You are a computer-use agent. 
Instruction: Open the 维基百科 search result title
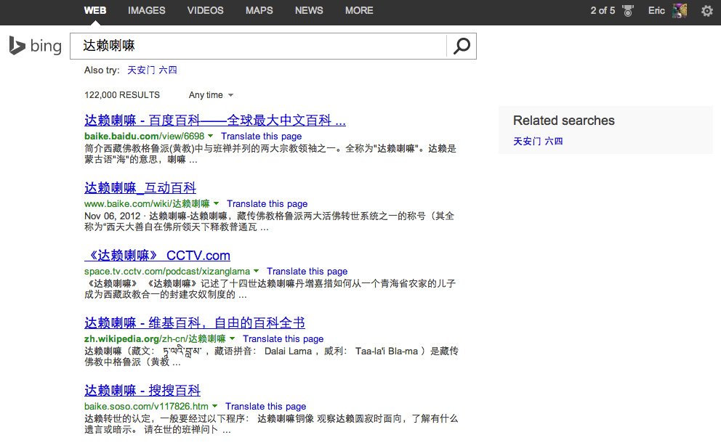pos(195,323)
